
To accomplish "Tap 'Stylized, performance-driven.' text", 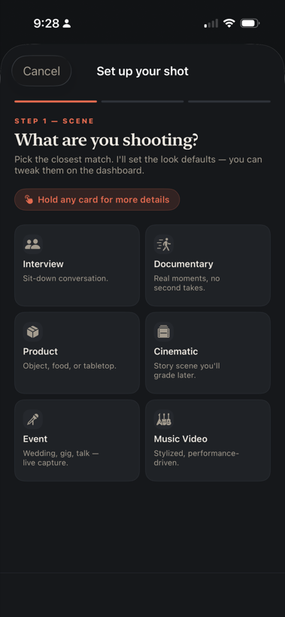I will [x=196, y=458].
